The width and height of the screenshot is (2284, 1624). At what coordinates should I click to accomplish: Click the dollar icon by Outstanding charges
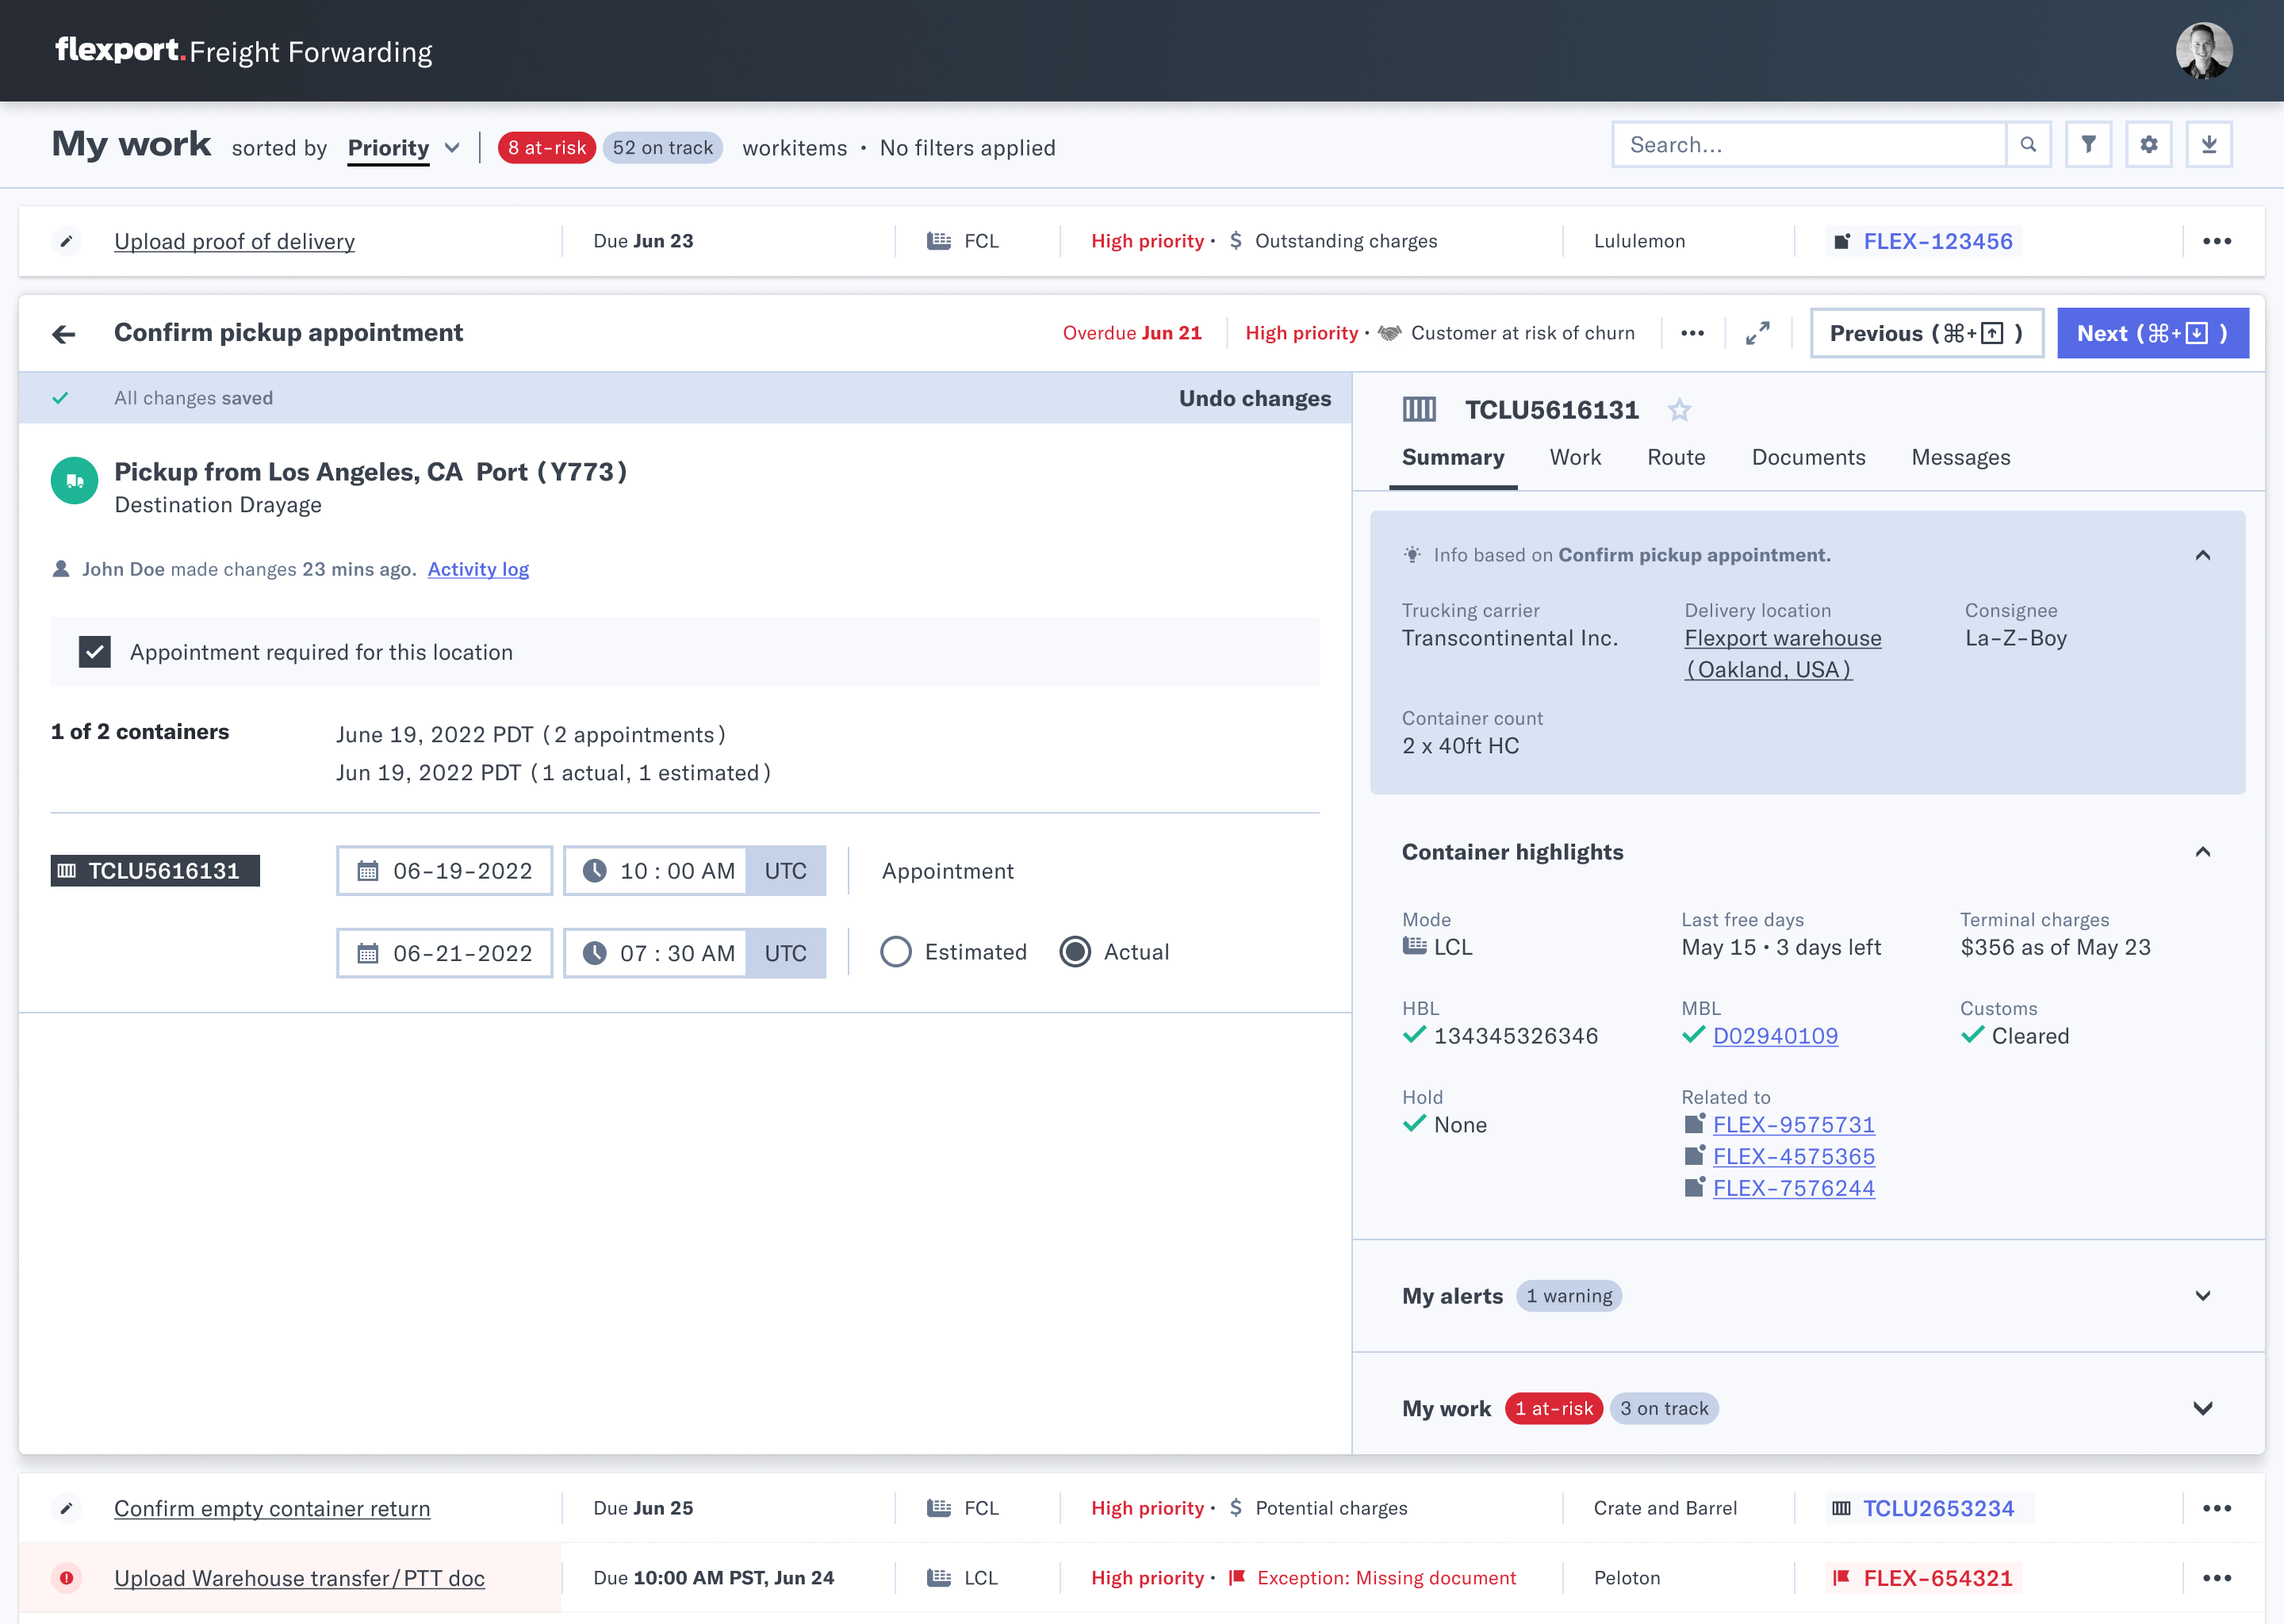coord(1236,241)
